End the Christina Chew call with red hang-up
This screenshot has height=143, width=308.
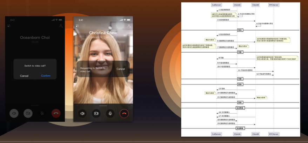click(x=124, y=113)
